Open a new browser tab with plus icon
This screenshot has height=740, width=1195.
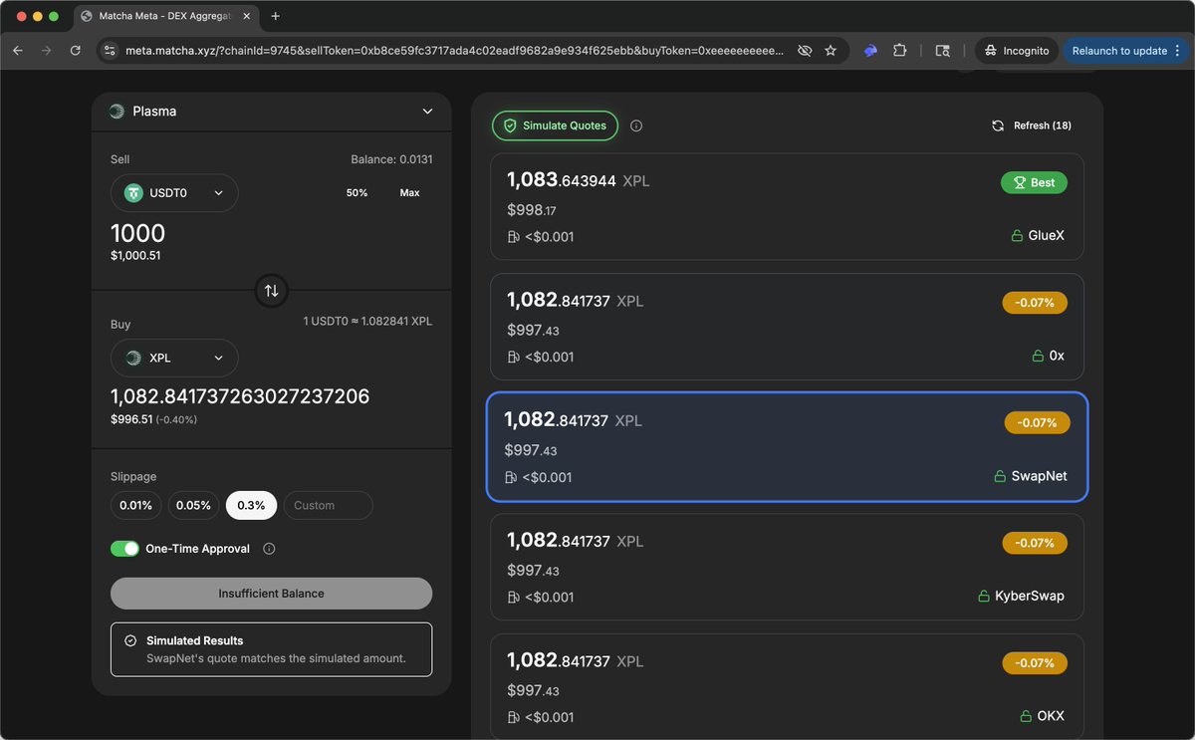click(x=275, y=16)
